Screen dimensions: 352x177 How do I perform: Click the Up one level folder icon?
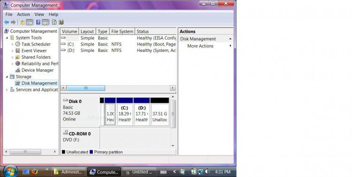click(x=22, y=22)
